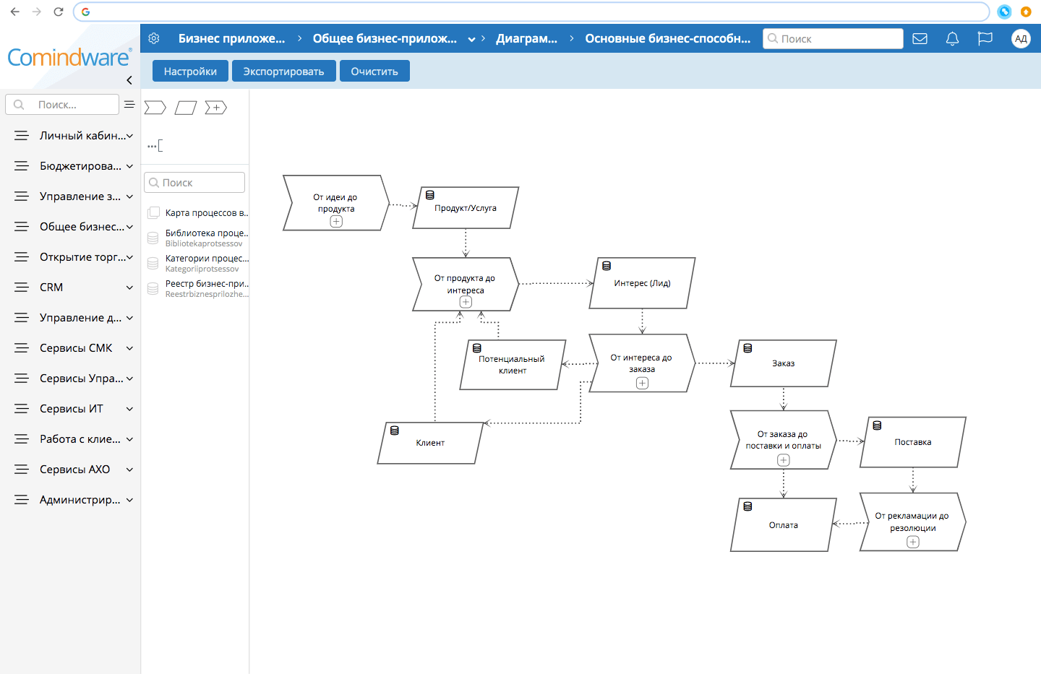The width and height of the screenshot is (1041, 674).
Task: Focus the sidebar Поиск... field
Action: tap(62, 105)
